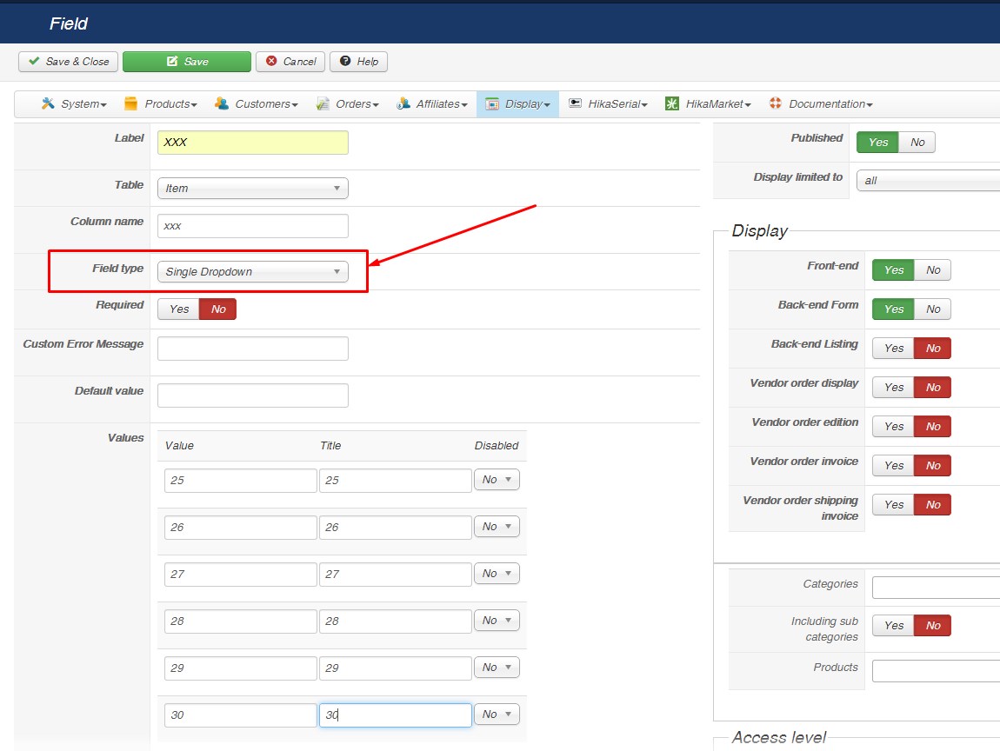
Task: Click the Help question mark icon
Action: (345, 61)
